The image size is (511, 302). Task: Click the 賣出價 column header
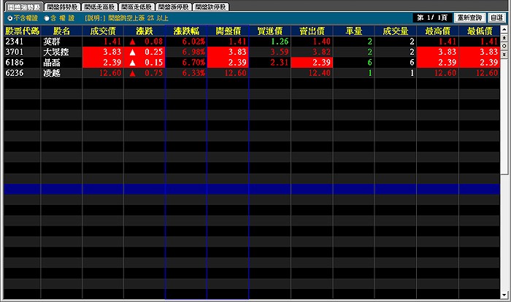point(312,31)
